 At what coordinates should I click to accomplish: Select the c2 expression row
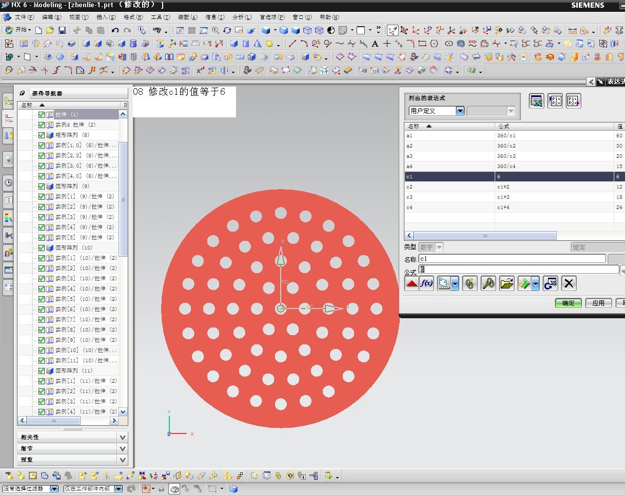(515, 187)
